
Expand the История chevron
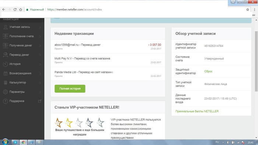[40, 64]
